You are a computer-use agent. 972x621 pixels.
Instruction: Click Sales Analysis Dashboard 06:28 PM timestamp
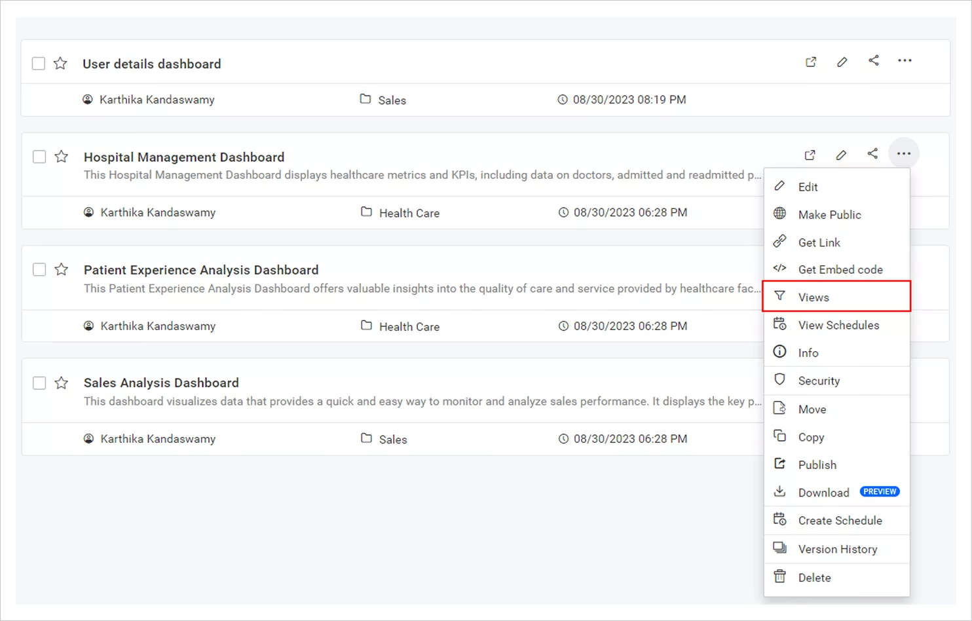coord(623,439)
